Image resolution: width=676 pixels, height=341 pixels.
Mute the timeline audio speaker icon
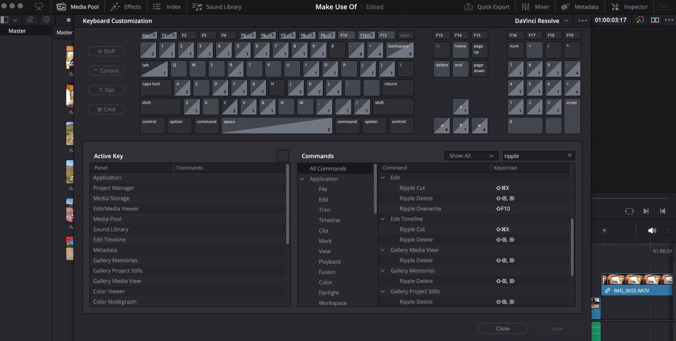pyautogui.click(x=652, y=230)
